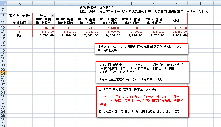Click the 01001-路桥-第1个项目 column label
221x127 pixels.
(x=44, y=21)
